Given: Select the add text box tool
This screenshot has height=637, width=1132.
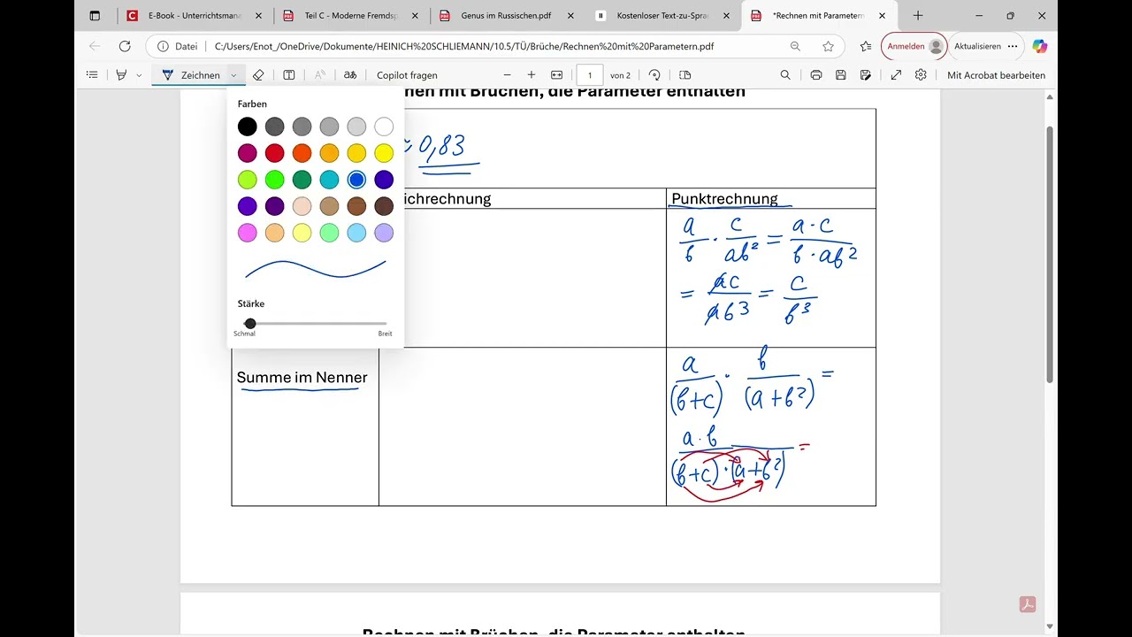Looking at the screenshot, I should (x=288, y=75).
